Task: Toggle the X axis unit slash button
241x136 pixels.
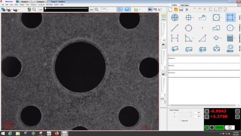Action: 237,111
